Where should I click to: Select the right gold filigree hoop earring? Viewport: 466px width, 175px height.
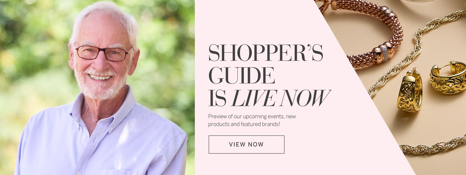pos(447,78)
